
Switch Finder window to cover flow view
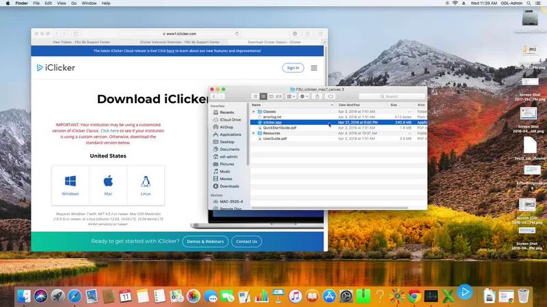tap(279, 96)
